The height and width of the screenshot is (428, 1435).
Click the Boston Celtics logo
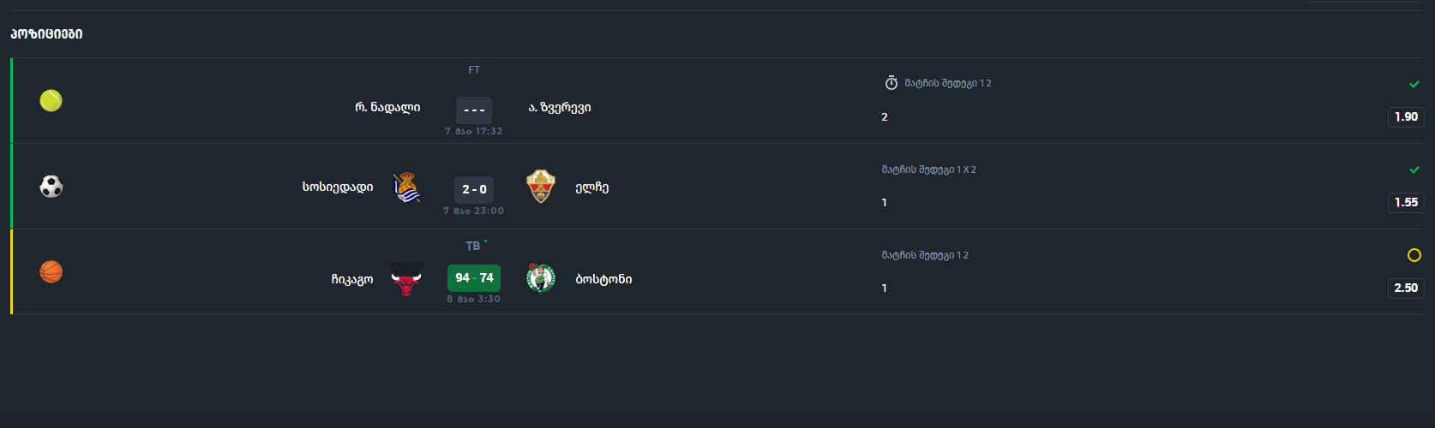coord(540,278)
